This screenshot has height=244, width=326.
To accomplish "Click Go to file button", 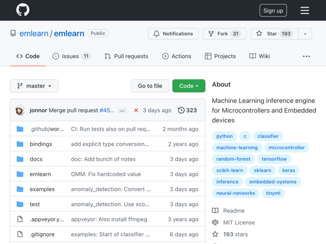I will 150,86.
